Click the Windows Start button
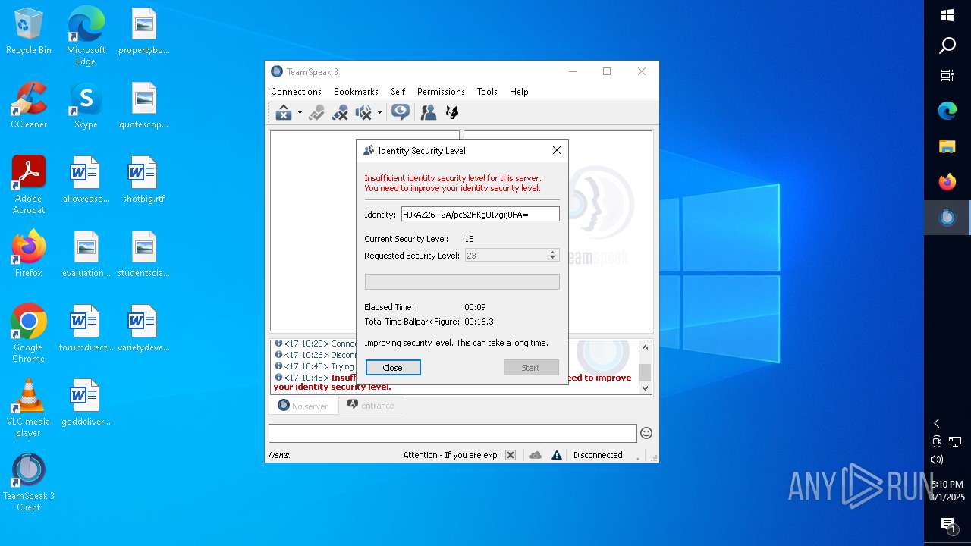This screenshot has height=546, width=971. (x=947, y=15)
